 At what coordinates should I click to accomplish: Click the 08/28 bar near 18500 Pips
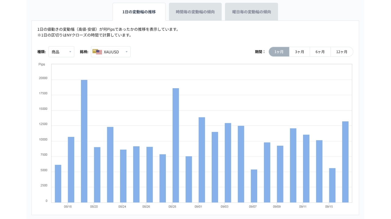176,145
